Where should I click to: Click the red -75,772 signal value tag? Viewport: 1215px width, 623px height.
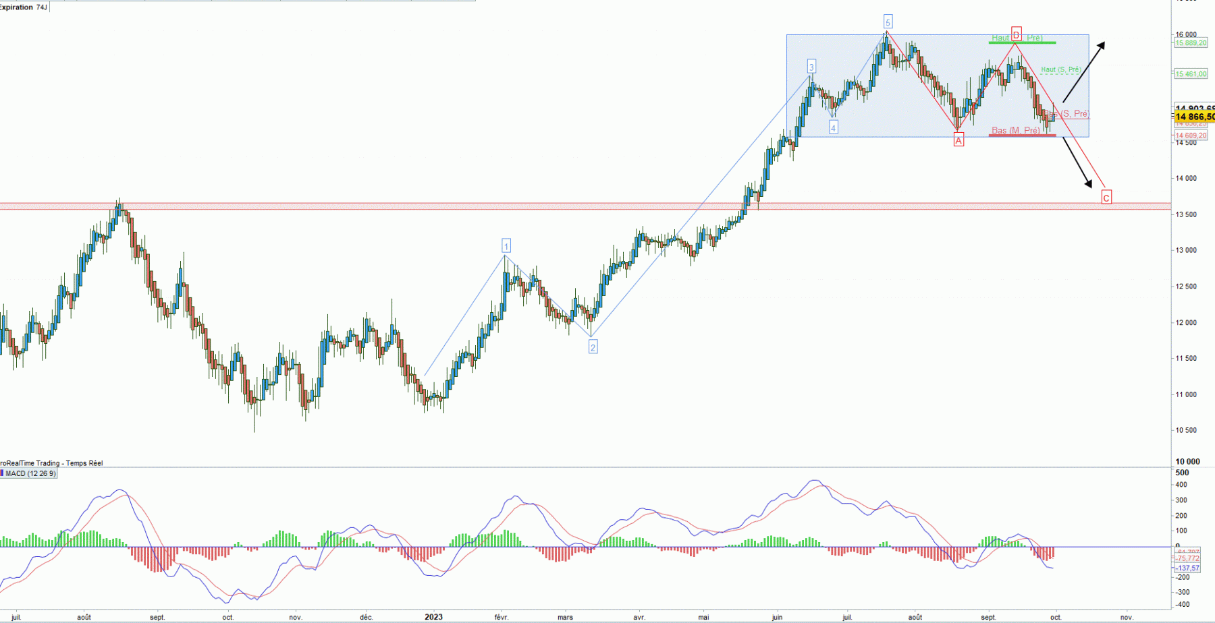[x=1187, y=559]
